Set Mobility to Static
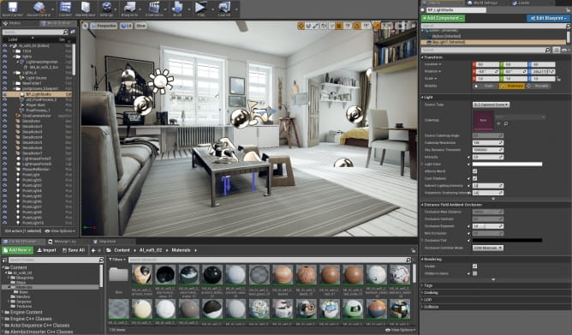The height and width of the screenshot is (335, 572). pyautogui.click(x=486, y=86)
